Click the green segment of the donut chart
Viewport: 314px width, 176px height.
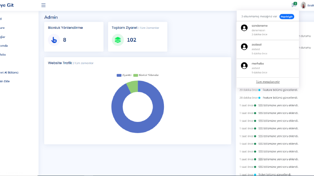(133, 87)
